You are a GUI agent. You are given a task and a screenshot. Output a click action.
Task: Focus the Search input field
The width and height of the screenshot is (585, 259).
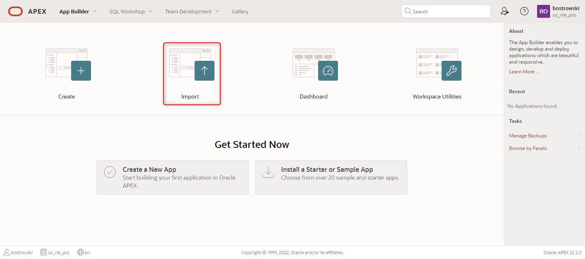click(446, 11)
